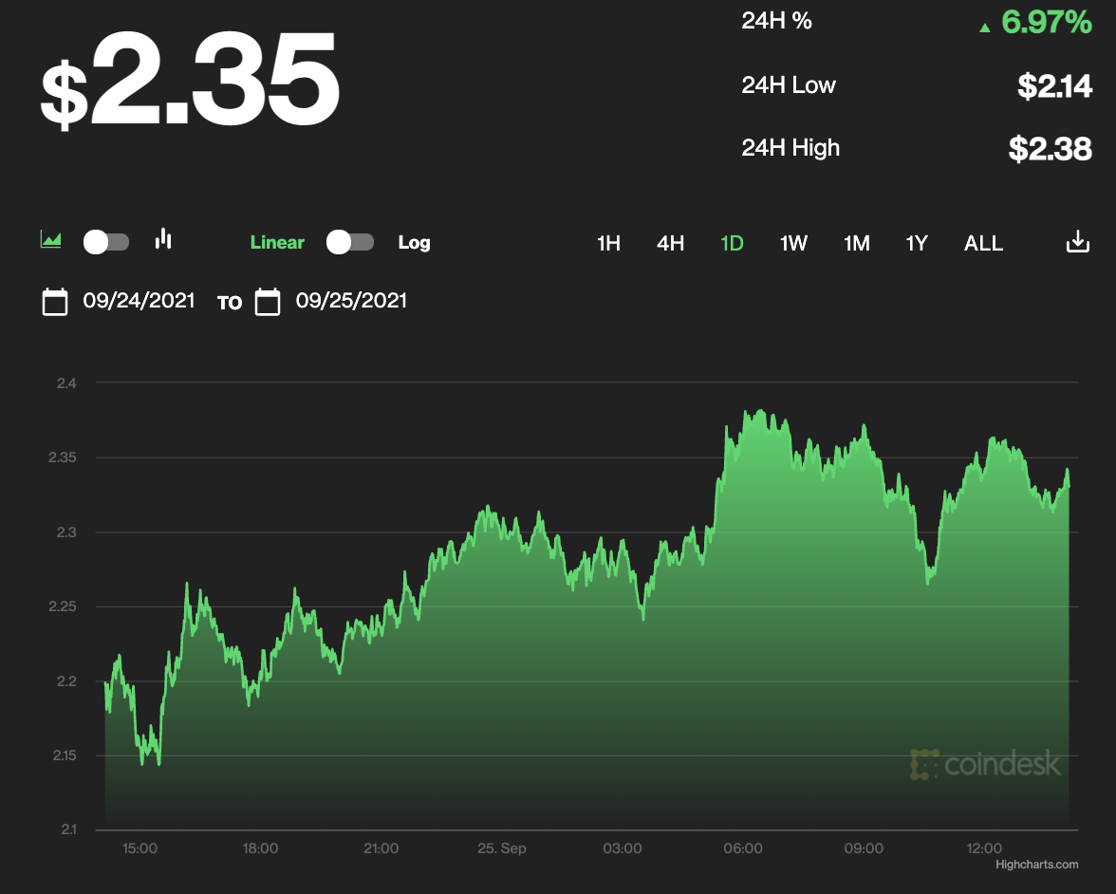Show the 1W time range

tap(793, 243)
